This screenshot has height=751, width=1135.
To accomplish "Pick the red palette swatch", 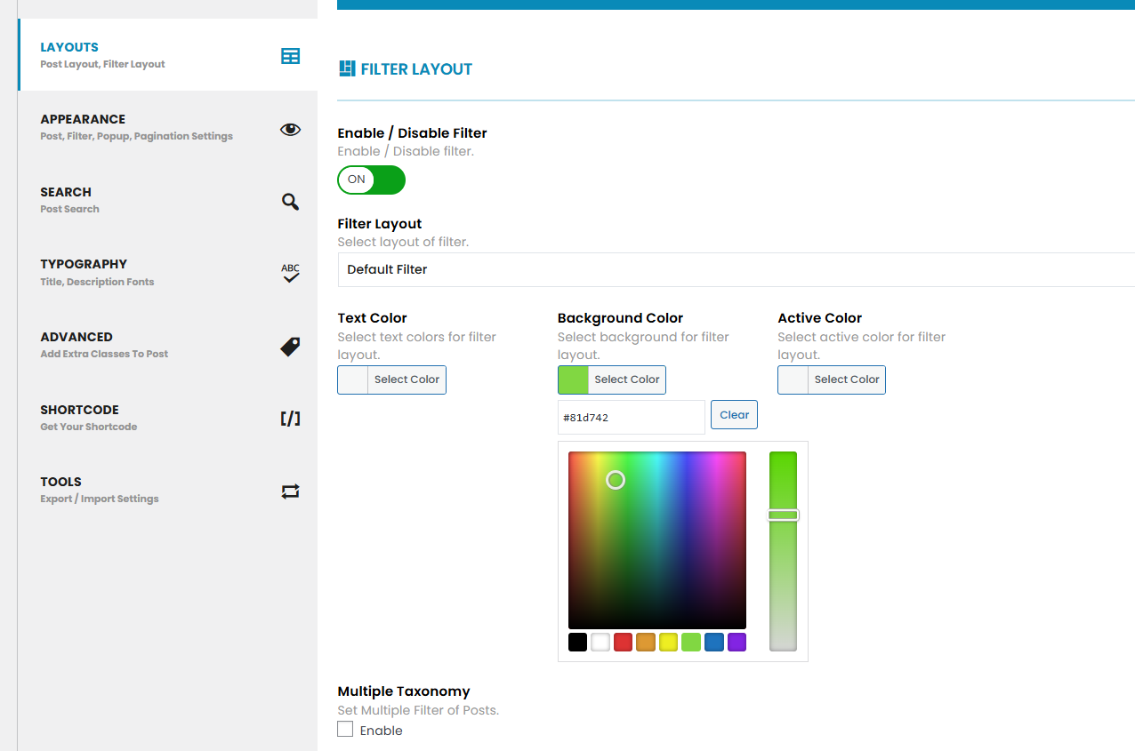I will click(624, 642).
